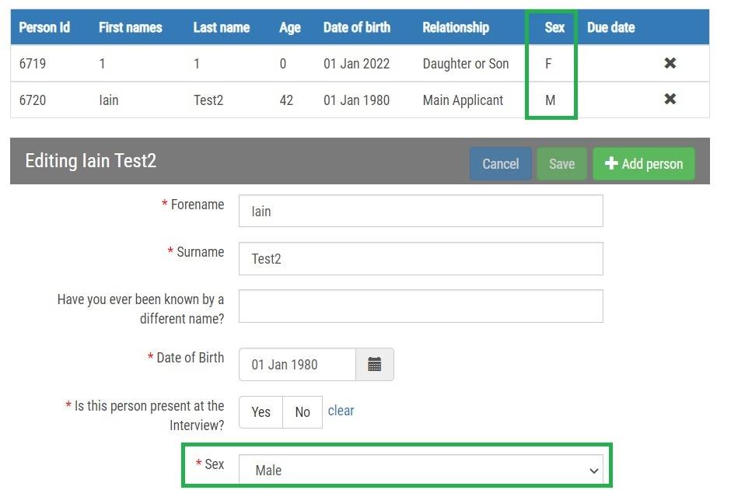Click the Add person button

coord(643,164)
